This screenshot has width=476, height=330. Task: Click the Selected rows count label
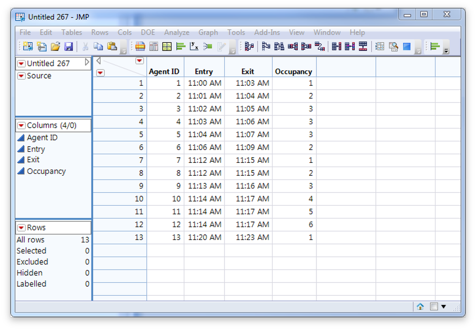point(31,251)
